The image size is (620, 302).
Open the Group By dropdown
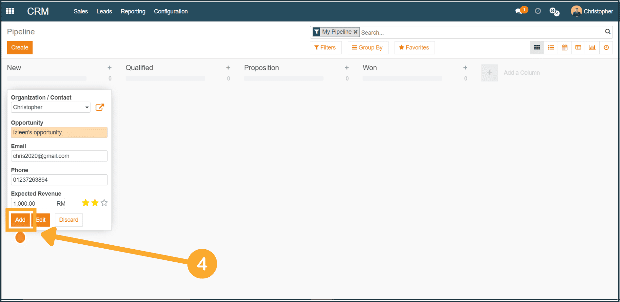367,47
